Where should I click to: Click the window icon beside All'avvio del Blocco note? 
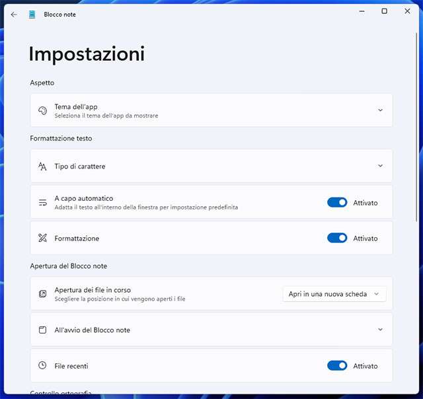[42, 330]
